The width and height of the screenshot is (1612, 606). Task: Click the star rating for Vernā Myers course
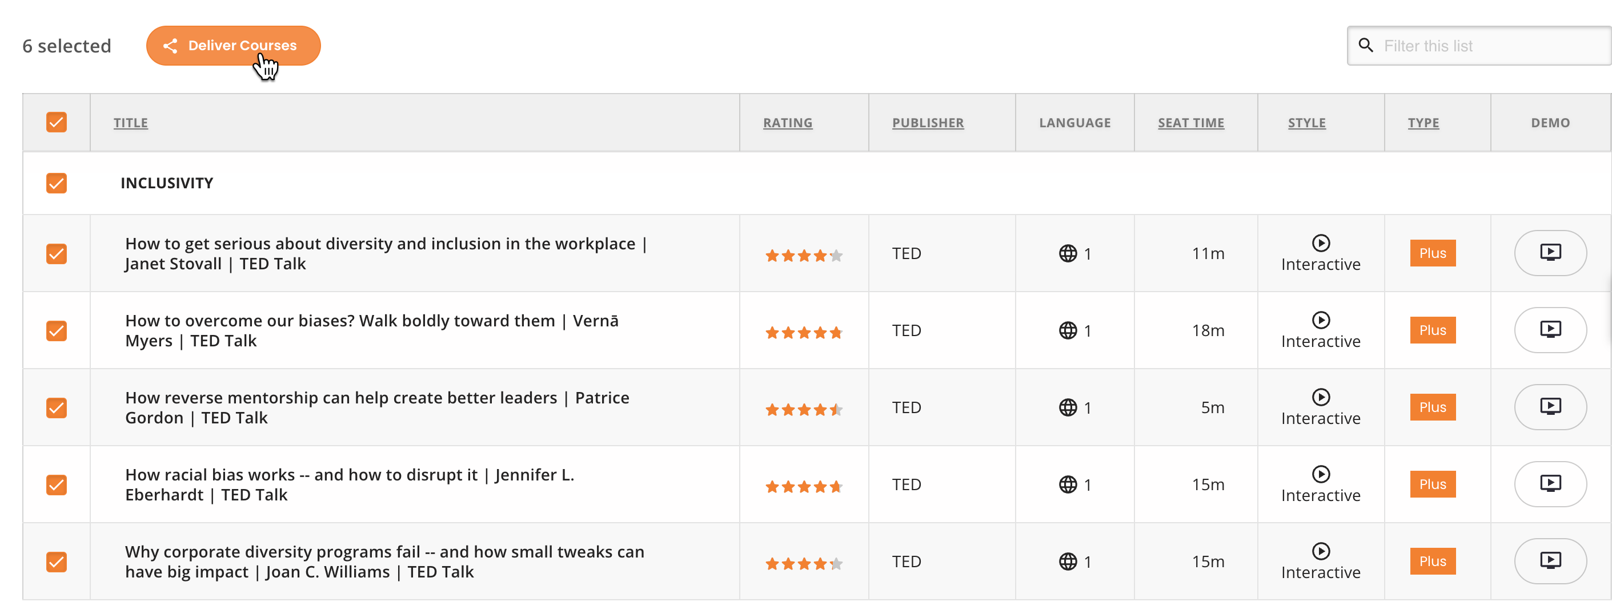(804, 332)
